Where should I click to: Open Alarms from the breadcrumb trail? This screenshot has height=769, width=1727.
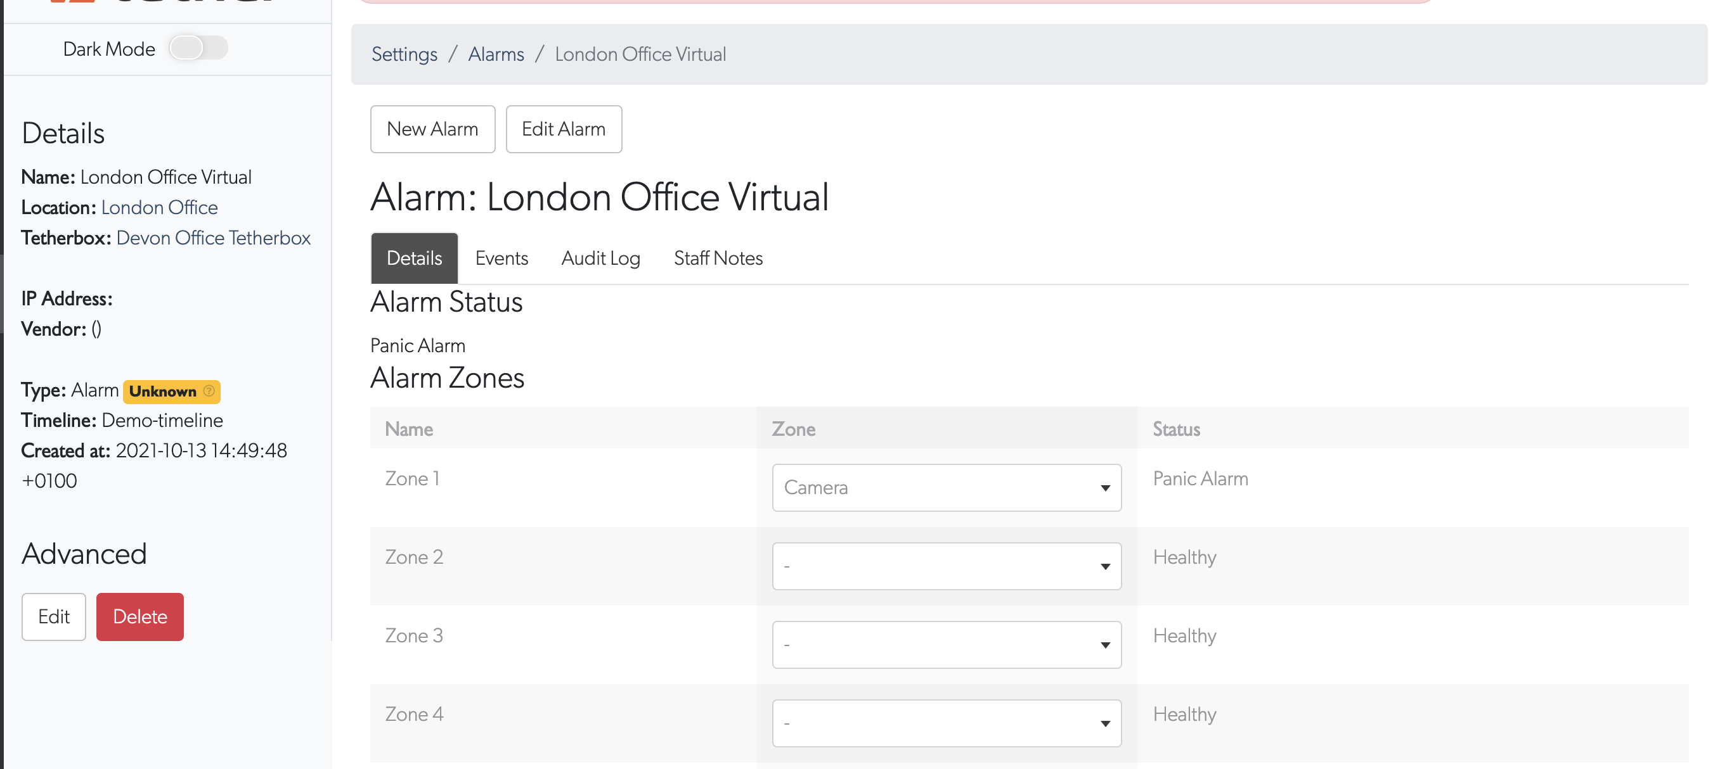coord(496,54)
